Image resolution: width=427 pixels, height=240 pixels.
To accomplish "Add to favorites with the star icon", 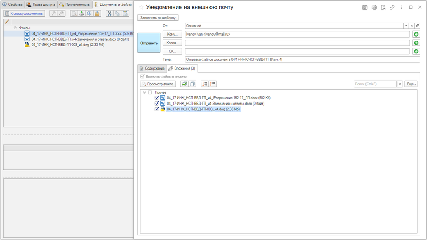I will [141, 8].
